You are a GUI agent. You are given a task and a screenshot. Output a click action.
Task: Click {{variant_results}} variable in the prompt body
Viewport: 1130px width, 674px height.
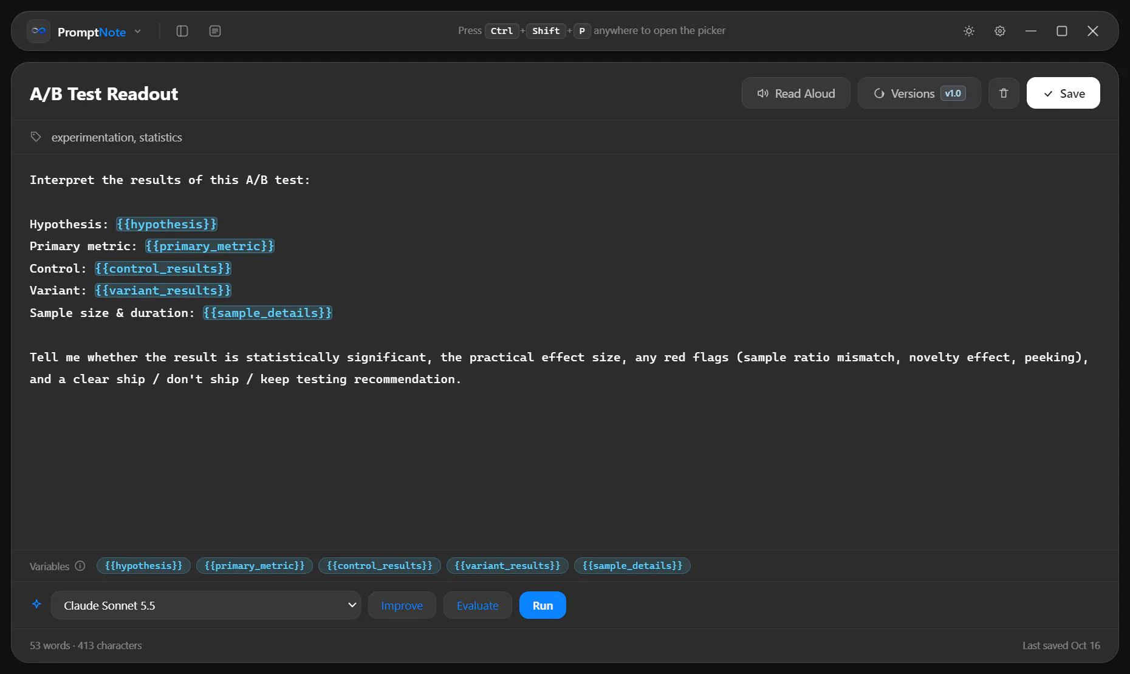[163, 290]
